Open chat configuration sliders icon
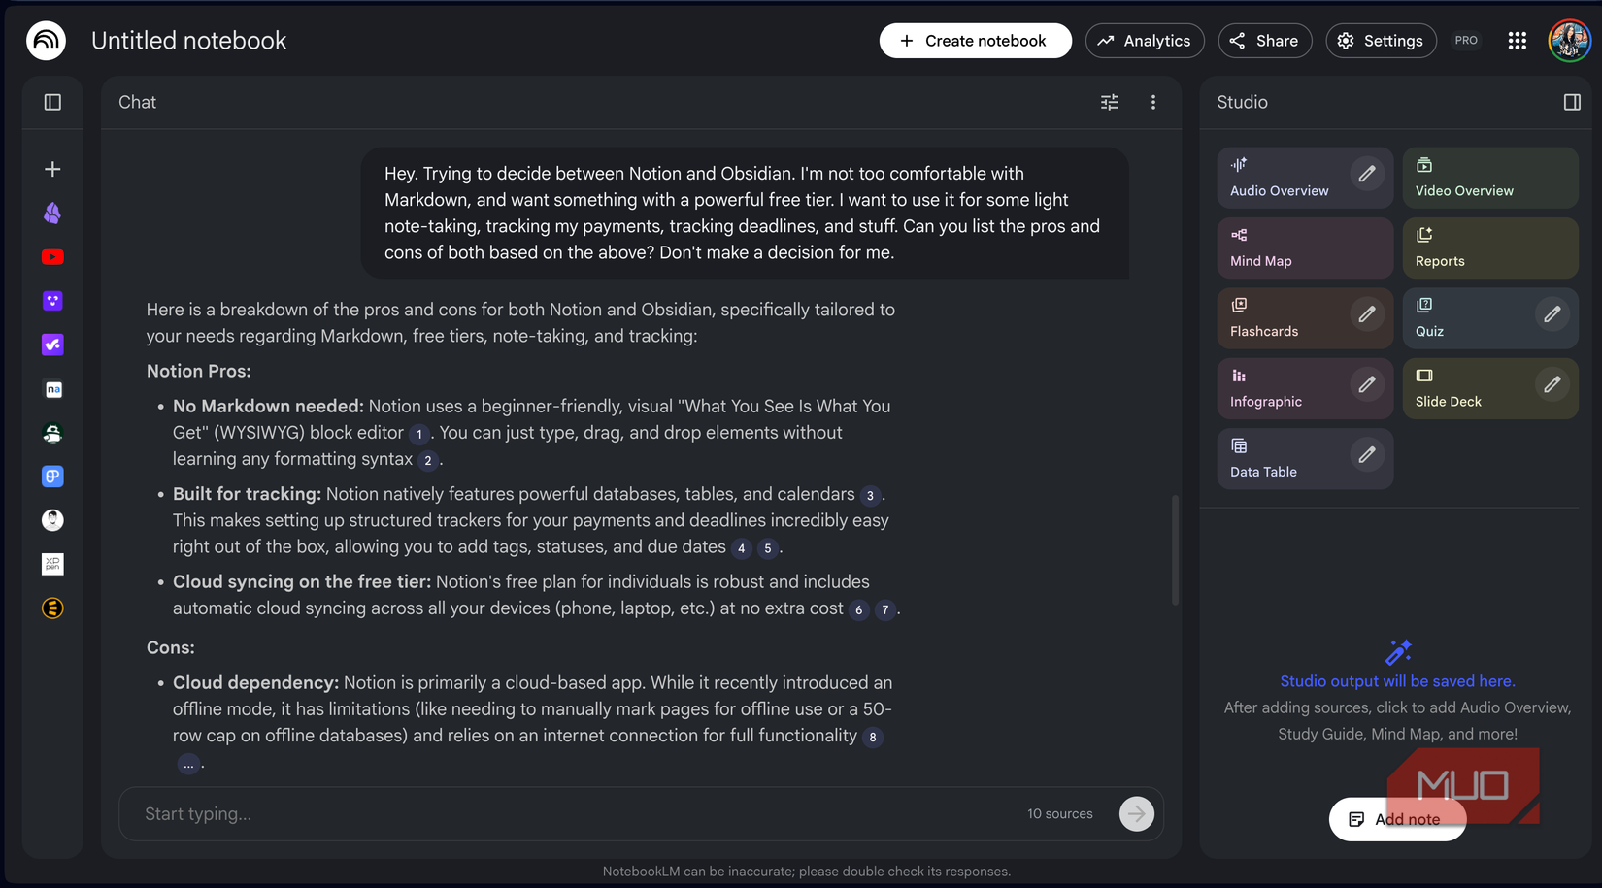Viewport: 1602px width, 888px height. [1110, 102]
